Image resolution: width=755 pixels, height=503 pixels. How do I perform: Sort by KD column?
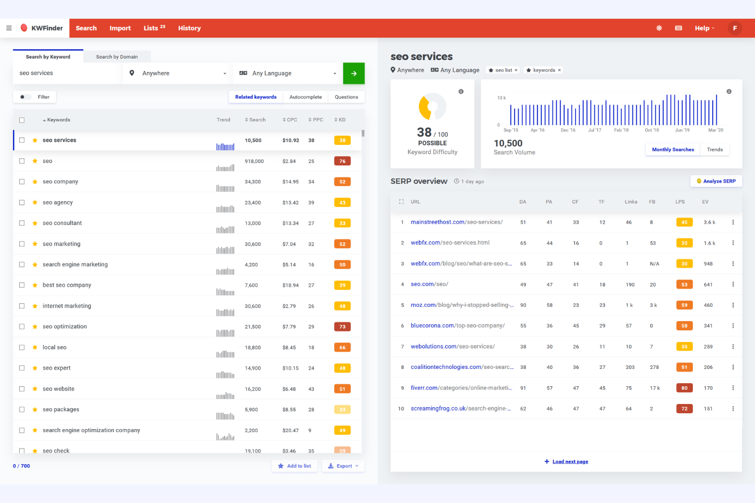point(340,120)
